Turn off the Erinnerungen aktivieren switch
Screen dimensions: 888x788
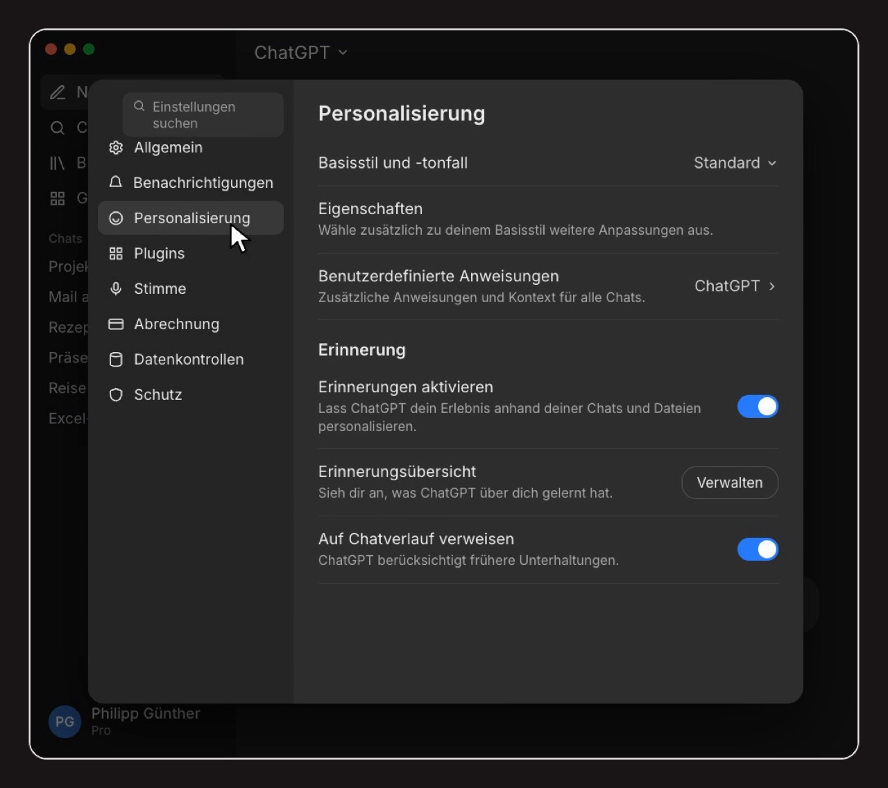pyautogui.click(x=758, y=407)
